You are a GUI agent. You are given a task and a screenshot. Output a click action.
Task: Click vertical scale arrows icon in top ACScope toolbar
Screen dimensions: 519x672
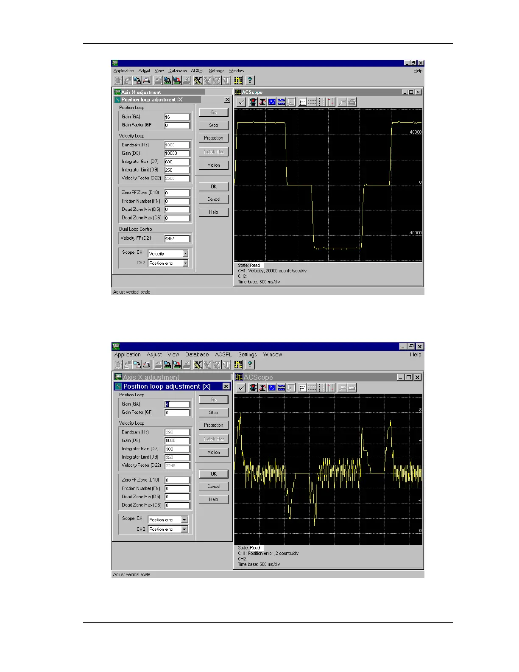(x=262, y=102)
